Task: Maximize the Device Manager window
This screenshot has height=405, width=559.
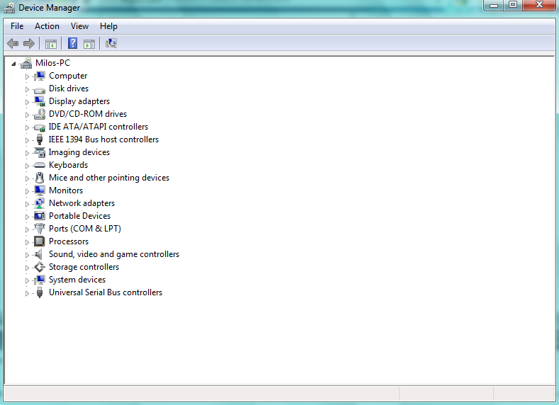Action: click(x=513, y=5)
